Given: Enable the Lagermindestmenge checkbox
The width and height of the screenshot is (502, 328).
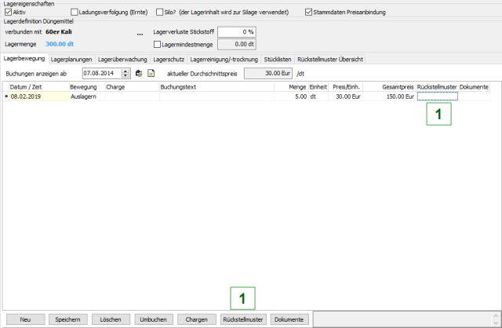Looking at the screenshot, I should pyautogui.click(x=158, y=45).
